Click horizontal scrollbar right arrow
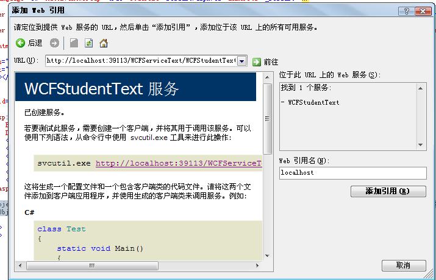The image size is (436, 280). tap(257, 265)
